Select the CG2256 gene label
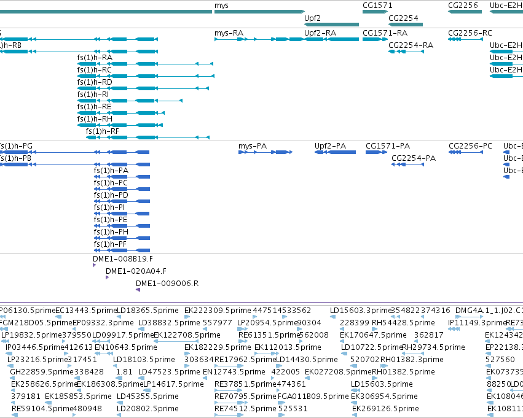The height and width of the screenshot is (418, 523). pos(463,6)
